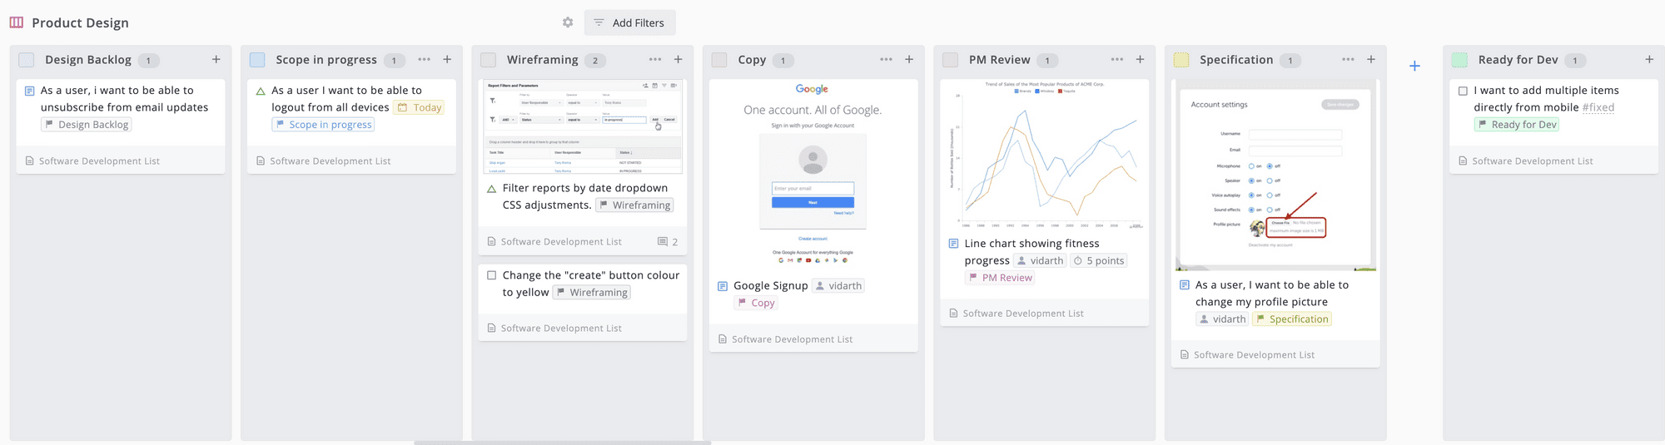Add a card to Design Backlog column
The image size is (1665, 445).
216,59
